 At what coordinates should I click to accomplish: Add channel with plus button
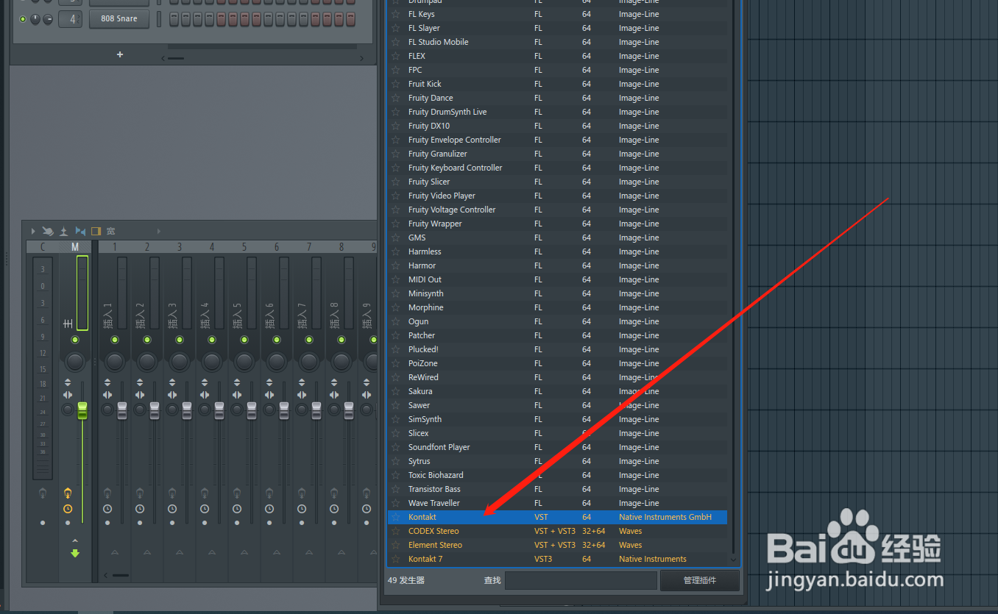pyautogui.click(x=120, y=54)
